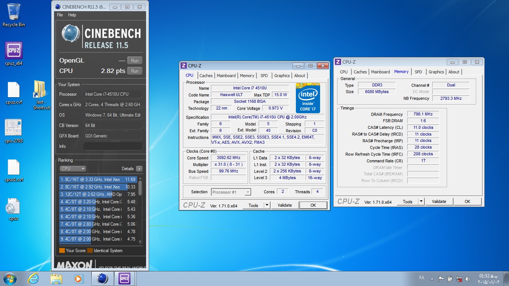
Task: Run the CPU benchmark
Action: tap(135, 71)
